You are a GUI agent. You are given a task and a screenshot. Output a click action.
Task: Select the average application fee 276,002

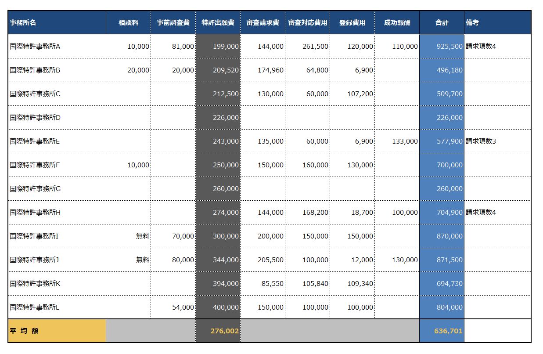coord(218,331)
